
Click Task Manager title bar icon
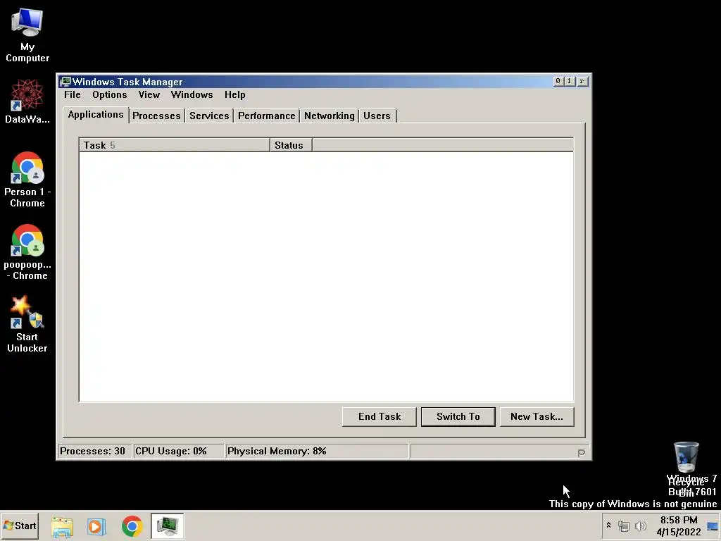click(65, 82)
